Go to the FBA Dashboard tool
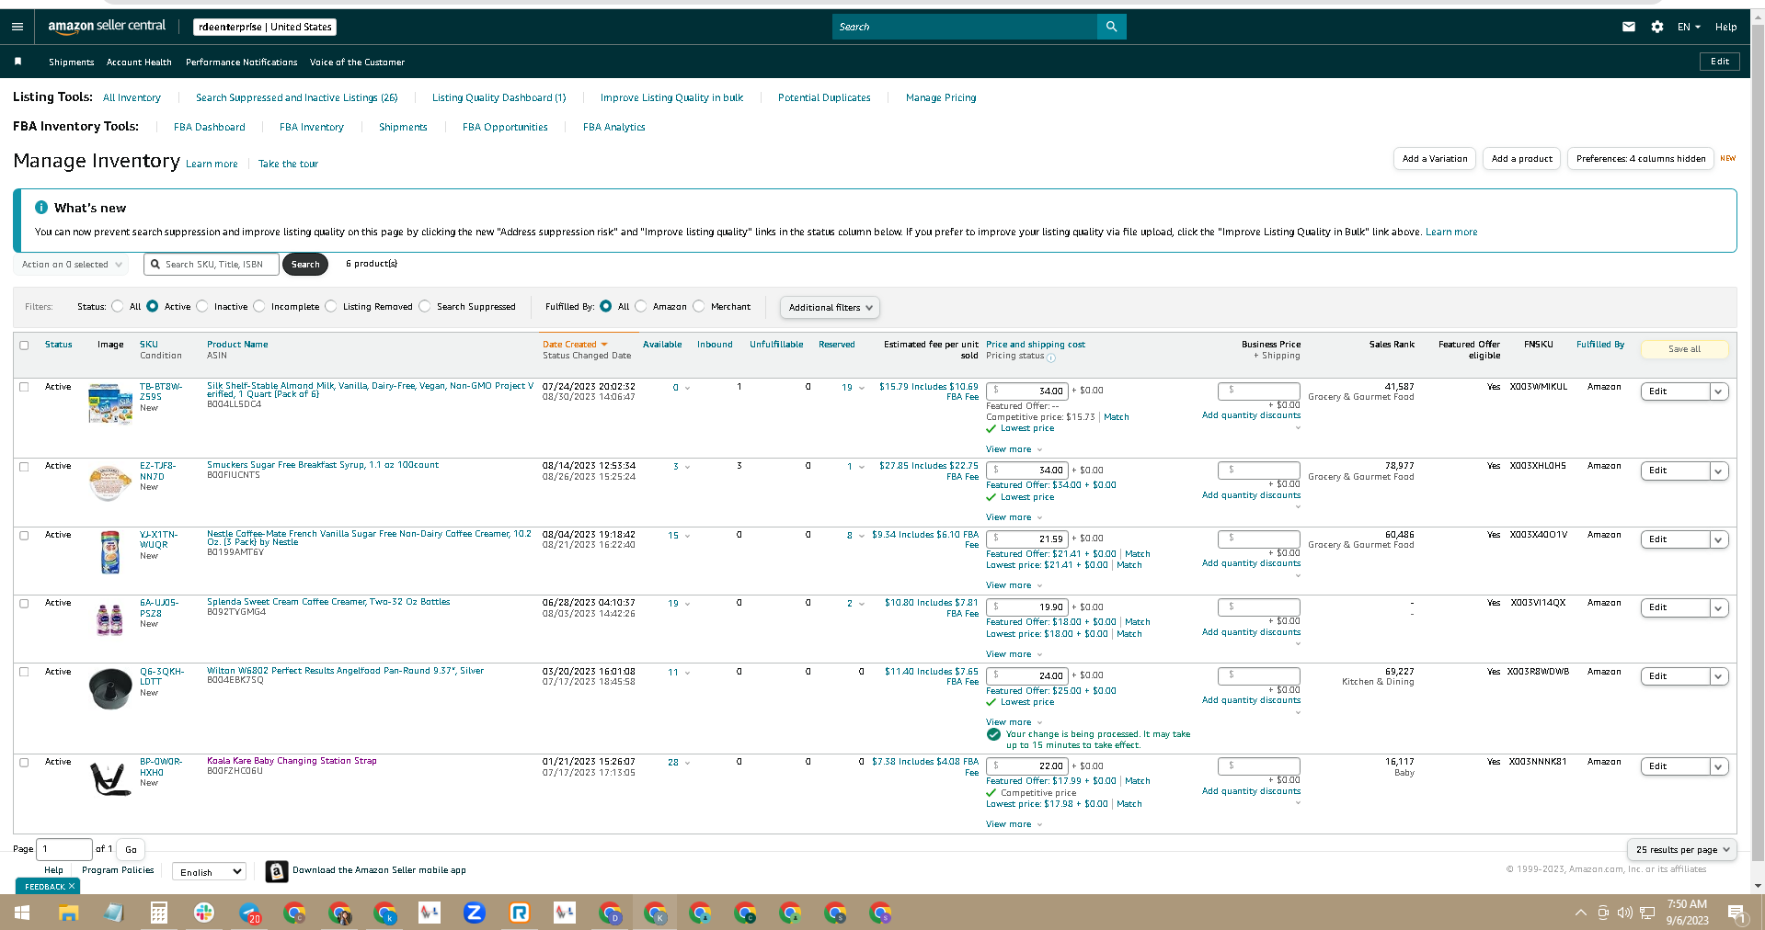 (x=210, y=128)
